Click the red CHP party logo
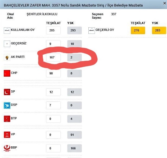Screen dimensions: 167x158 point(7,73)
